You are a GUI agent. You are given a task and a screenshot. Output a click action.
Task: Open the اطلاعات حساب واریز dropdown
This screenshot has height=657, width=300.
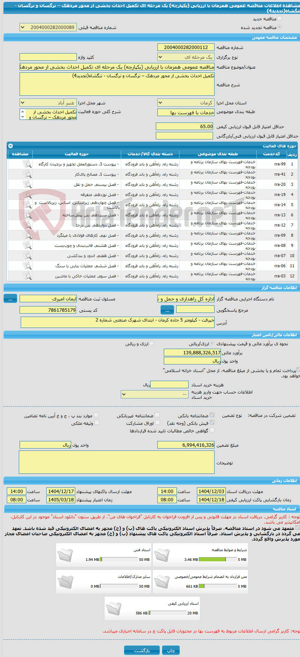tap(155, 394)
